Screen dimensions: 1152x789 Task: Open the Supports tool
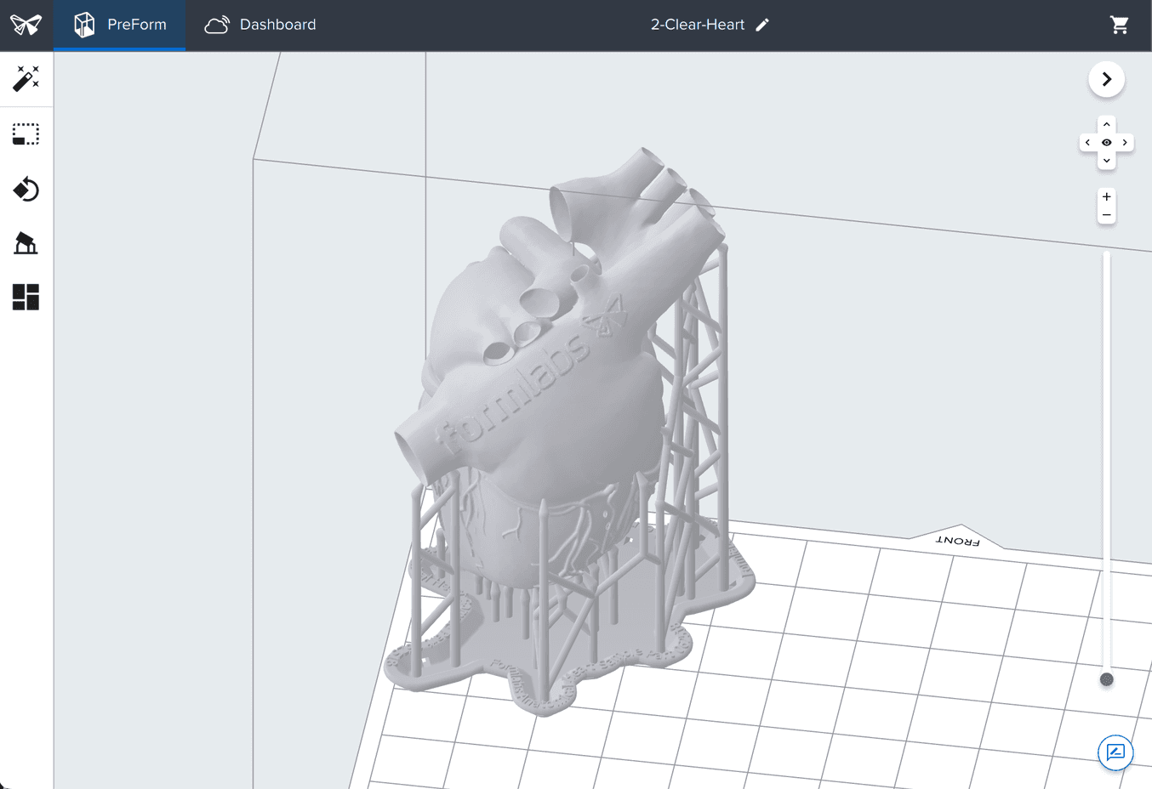pos(26,243)
